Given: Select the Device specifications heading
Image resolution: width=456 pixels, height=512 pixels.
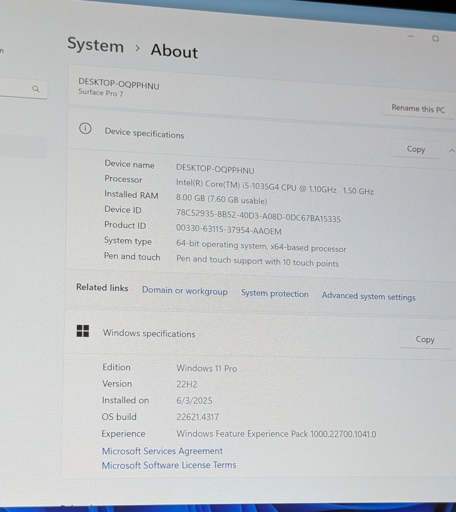Looking at the screenshot, I should (144, 133).
